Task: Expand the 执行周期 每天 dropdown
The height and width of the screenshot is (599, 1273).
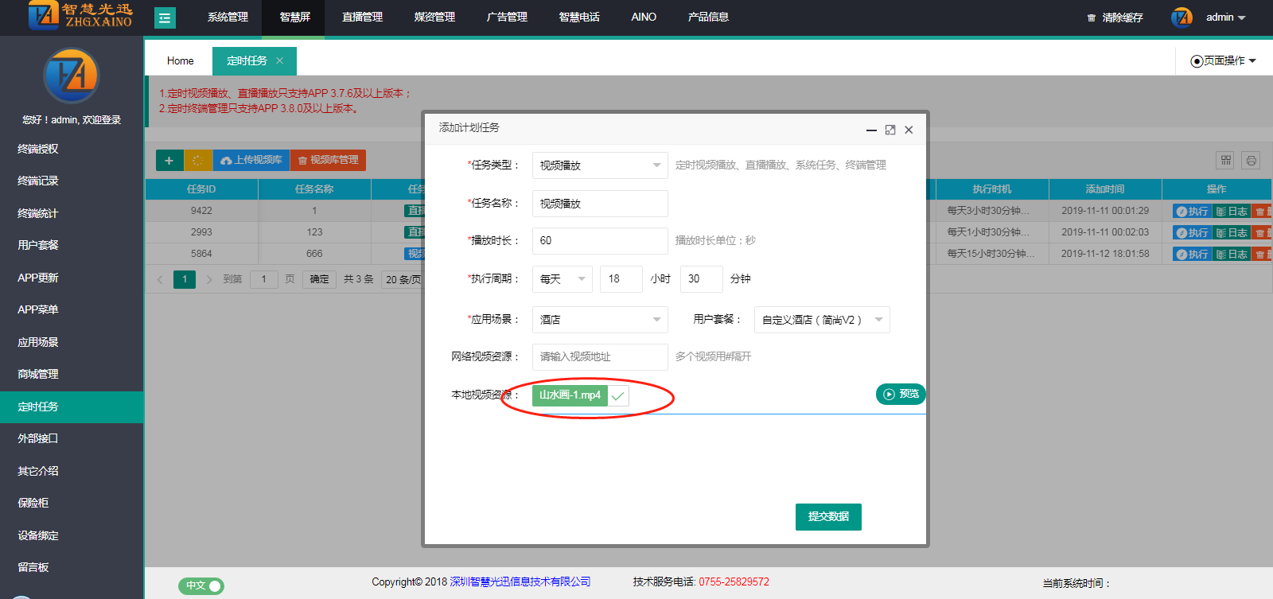Action: pos(562,279)
